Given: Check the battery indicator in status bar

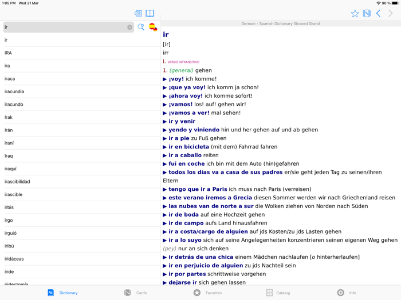Looking at the screenshot, I should tap(395, 3).
